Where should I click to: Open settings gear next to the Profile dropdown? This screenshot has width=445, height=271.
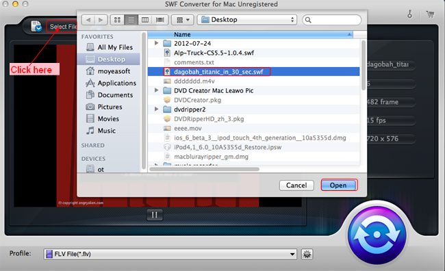[x=307, y=254]
